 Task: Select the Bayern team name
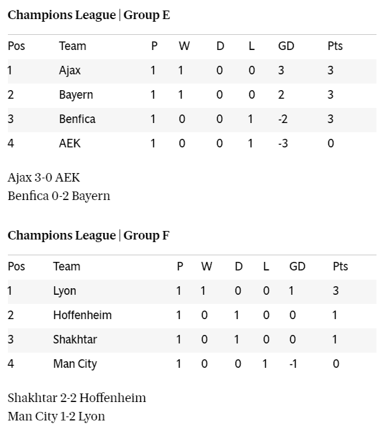point(76,95)
